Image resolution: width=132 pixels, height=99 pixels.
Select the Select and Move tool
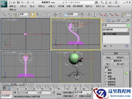[x=55, y=15]
